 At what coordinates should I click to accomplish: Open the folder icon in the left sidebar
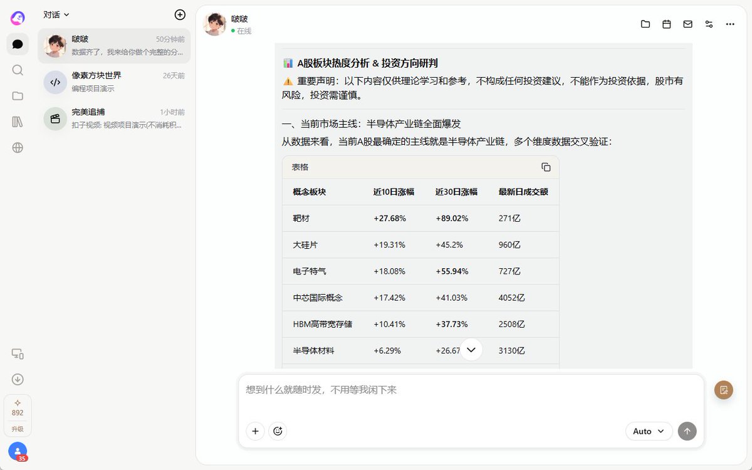click(18, 96)
